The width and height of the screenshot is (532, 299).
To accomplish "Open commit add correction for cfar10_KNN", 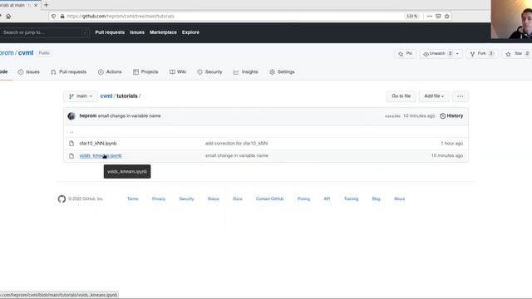I will pyautogui.click(x=236, y=144).
